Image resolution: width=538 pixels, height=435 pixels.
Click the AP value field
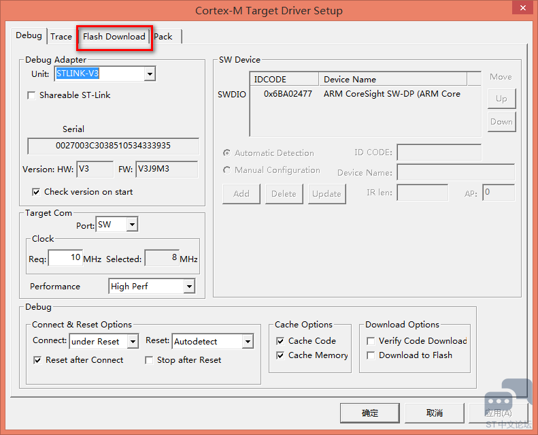tap(499, 192)
